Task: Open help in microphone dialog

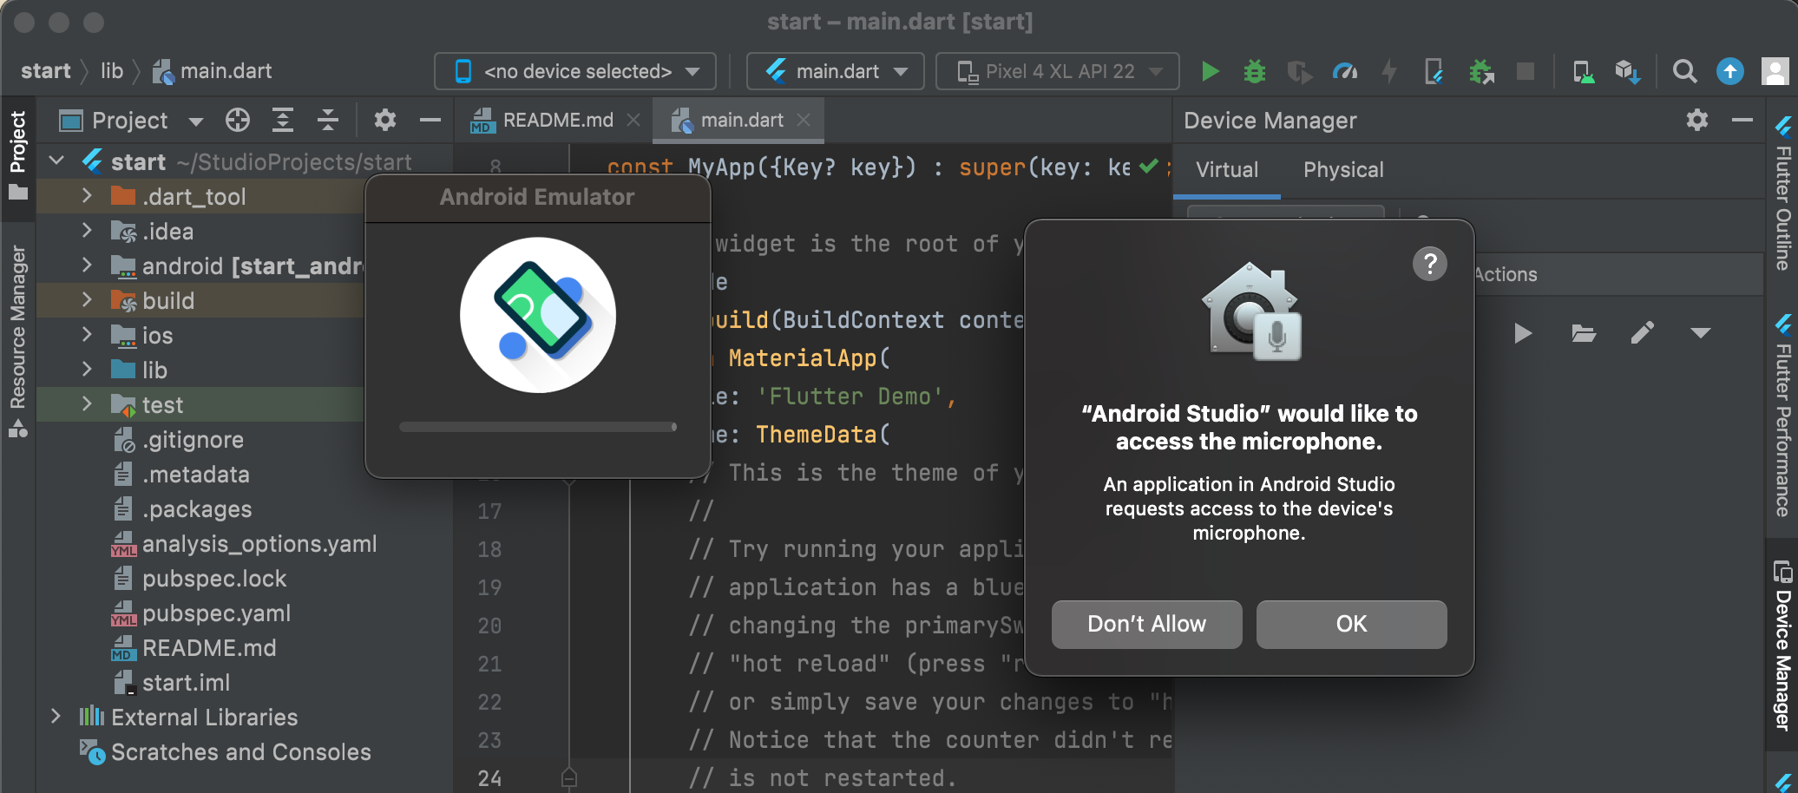Action: [1429, 264]
